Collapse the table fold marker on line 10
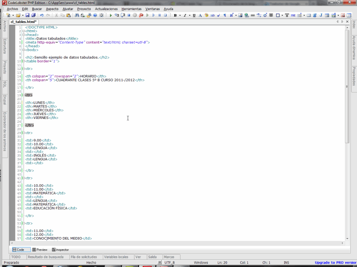The height and width of the screenshot is (267, 357). [x=23, y=61]
